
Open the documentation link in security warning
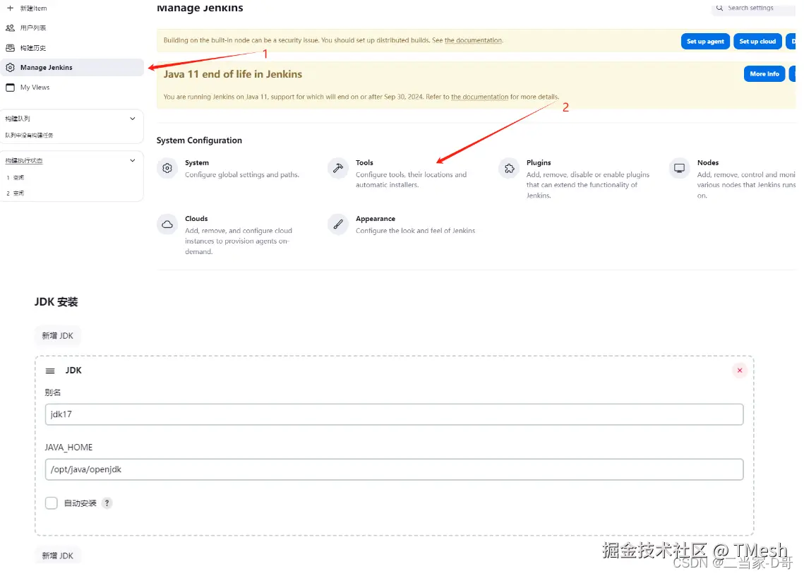[x=473, y=40]
